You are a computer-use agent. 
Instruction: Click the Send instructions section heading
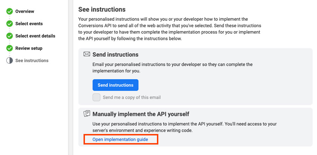115,55
